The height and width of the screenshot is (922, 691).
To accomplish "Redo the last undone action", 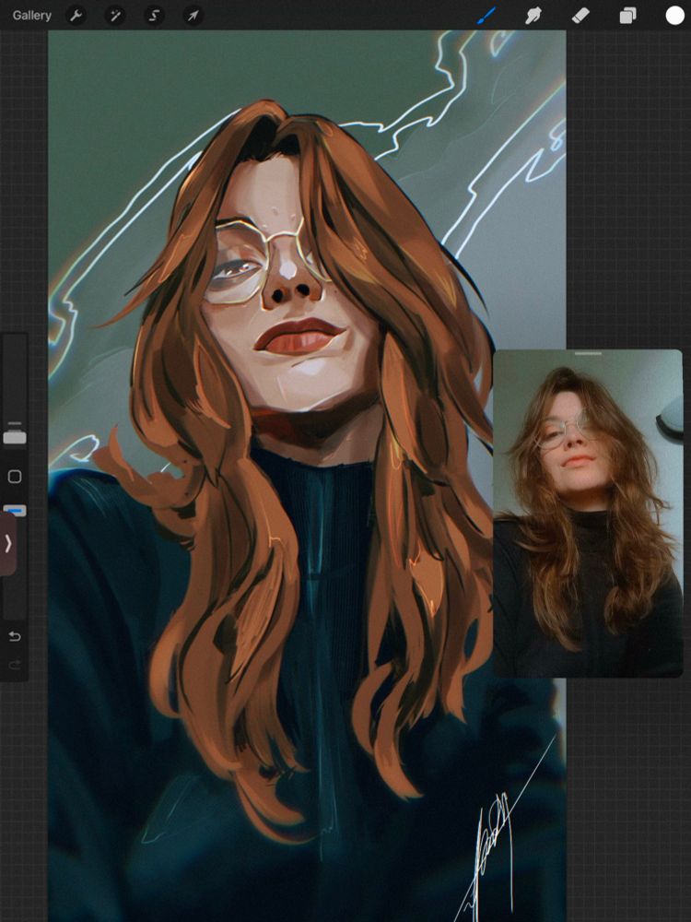I will (15, 665).
